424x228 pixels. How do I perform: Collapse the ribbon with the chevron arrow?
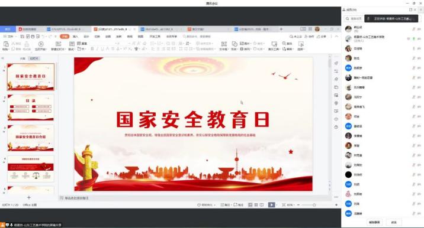pos(337,36)
